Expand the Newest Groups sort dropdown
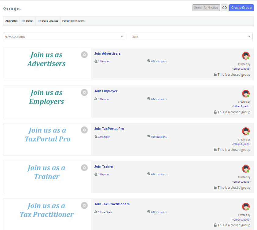The width and height of the screenshot is (257, 230). coord(64,37)
